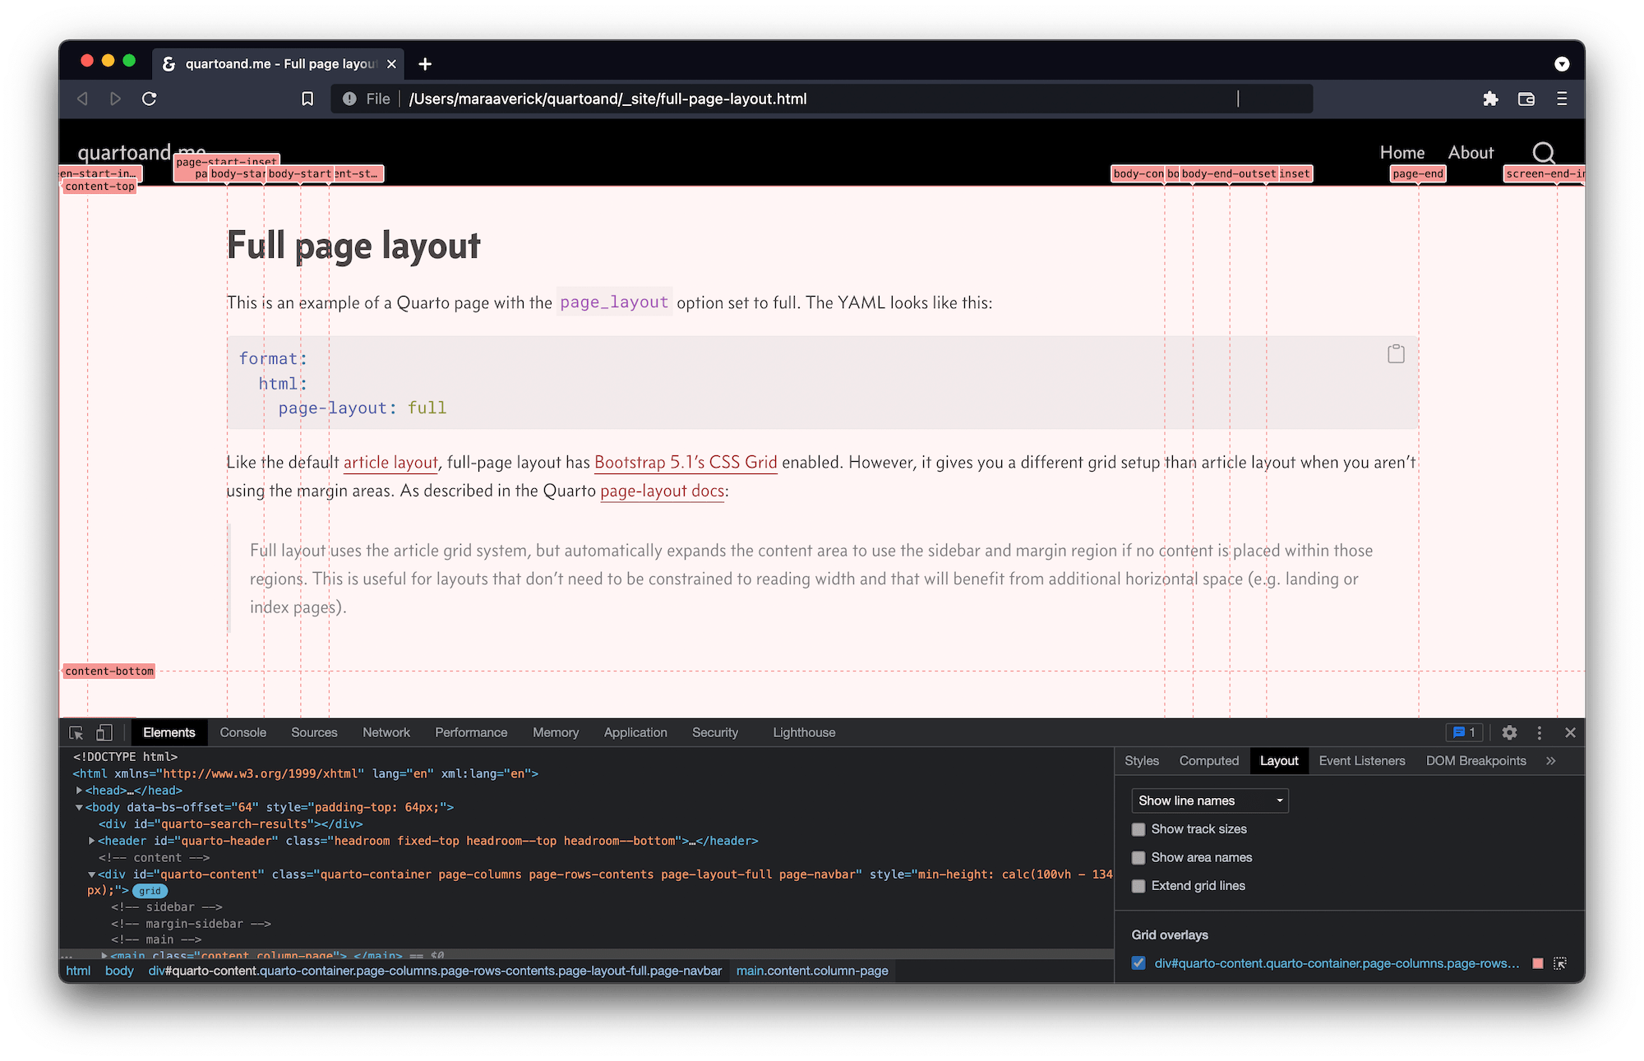The height and width of the screenshot is (1061, 1644).
Task: Click the copy icon on the code block
Action: (x=1395, y=353)
